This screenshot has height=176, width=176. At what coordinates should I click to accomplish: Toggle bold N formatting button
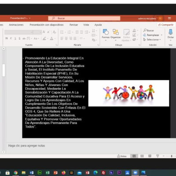tap(7, 38)
